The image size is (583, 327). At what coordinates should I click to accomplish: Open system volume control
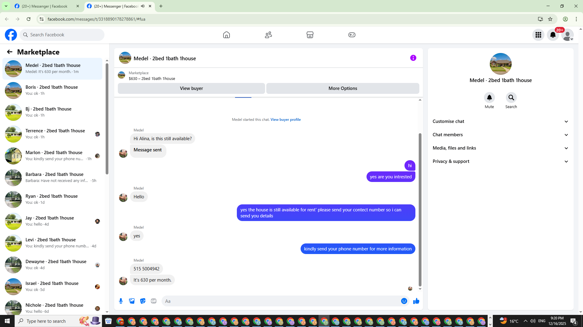pyautogui.click(x=533, y=321)
